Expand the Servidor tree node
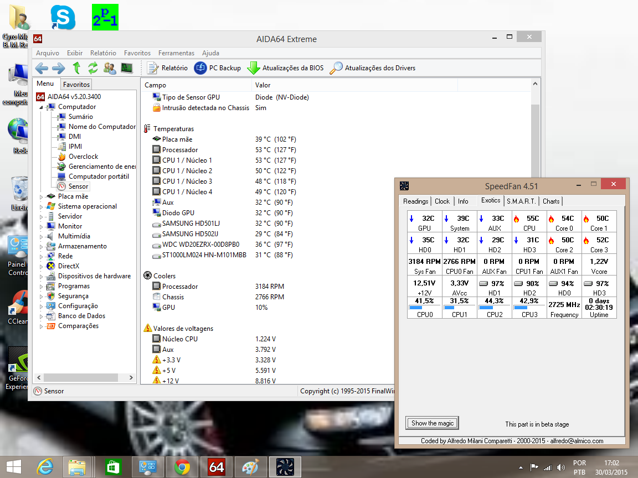 [x=41, y=217]
